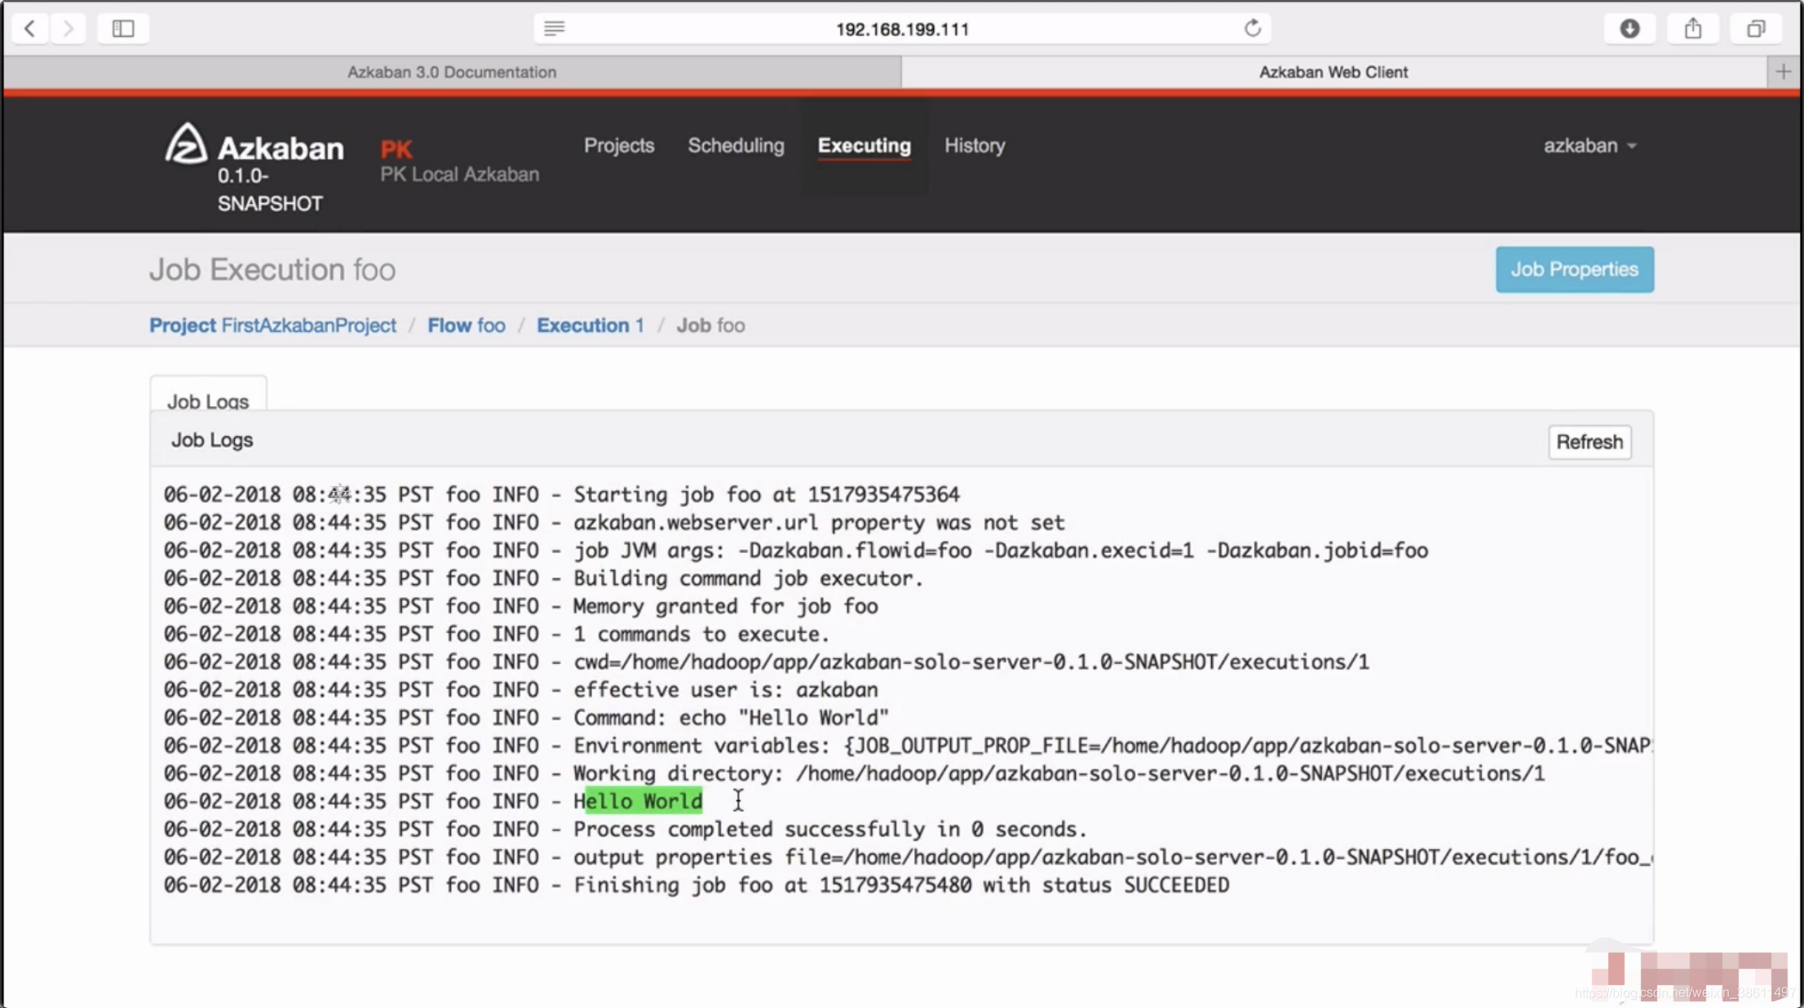
Task: Select the Job Logs tab
Action: pyautogui.click(x=208, y=395)
